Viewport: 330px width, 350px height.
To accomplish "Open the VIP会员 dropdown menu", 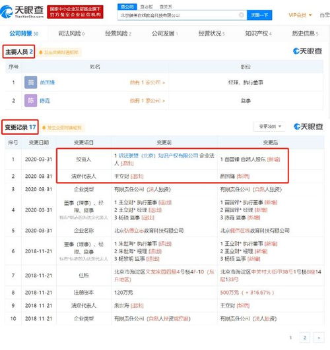I will pos(300,15).
